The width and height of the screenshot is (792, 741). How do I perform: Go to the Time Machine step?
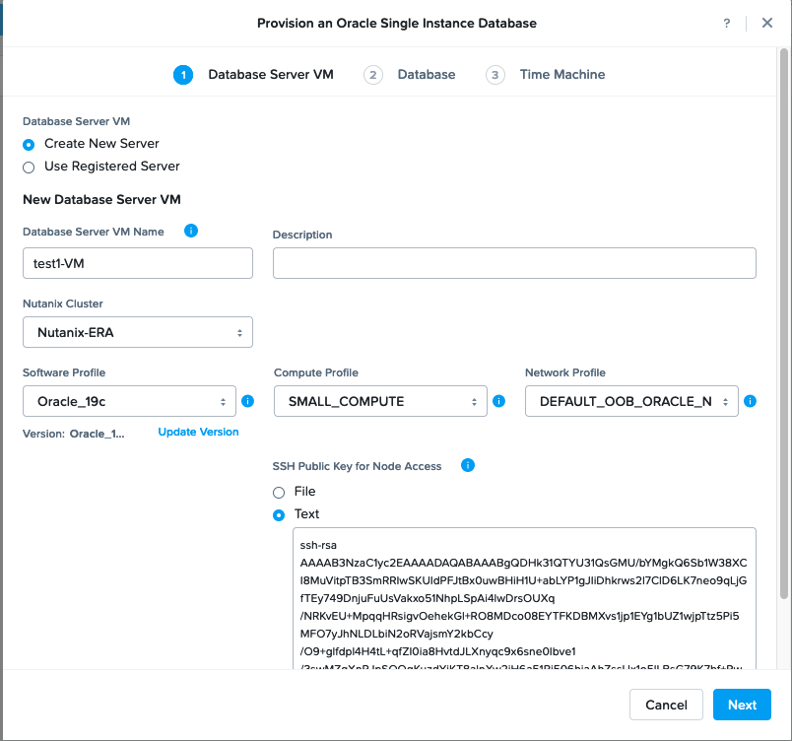pos(562,75)
